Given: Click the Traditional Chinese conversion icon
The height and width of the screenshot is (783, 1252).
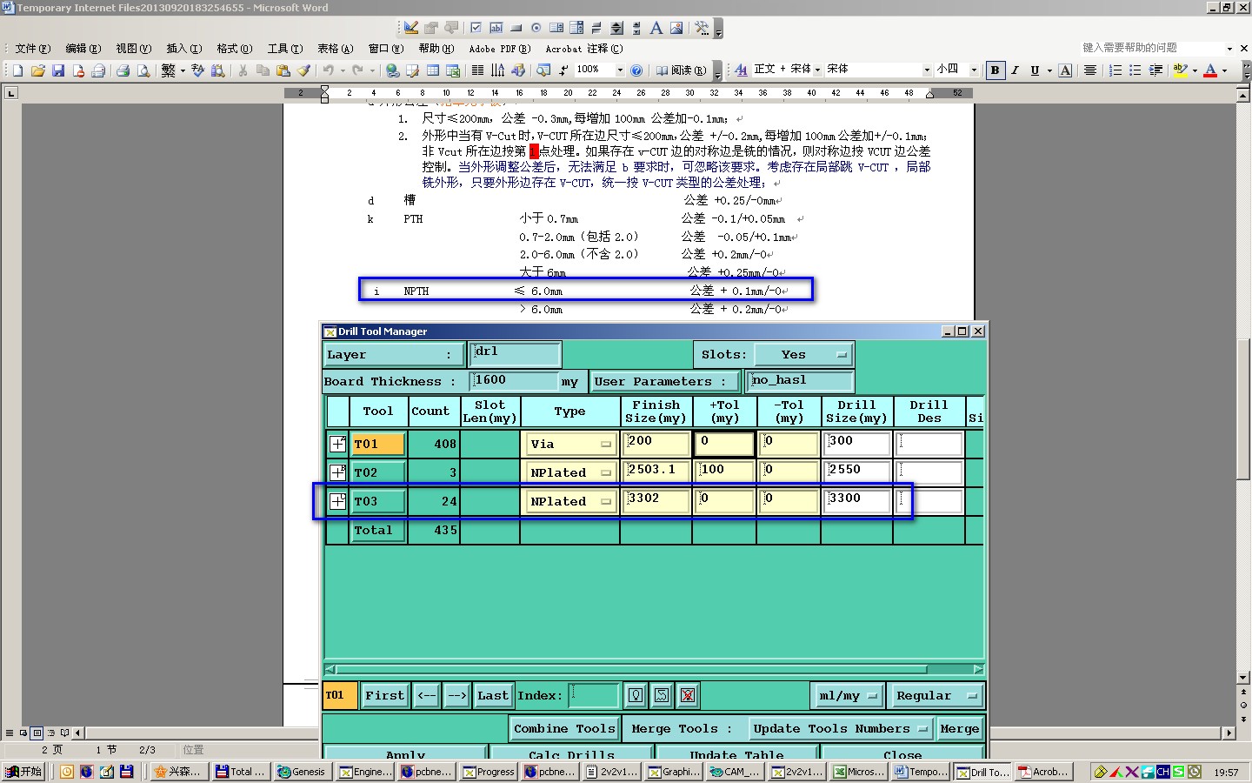Looking at the screenshot, I should [x=169, y=70].
